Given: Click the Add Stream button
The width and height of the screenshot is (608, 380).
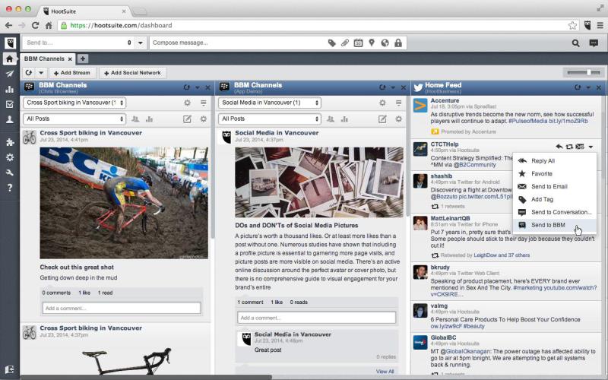Looking at the screenshot, I should tap(71, 73).
